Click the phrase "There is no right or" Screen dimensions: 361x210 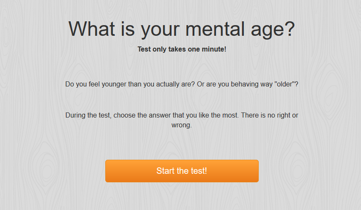(x=270, y=115)
